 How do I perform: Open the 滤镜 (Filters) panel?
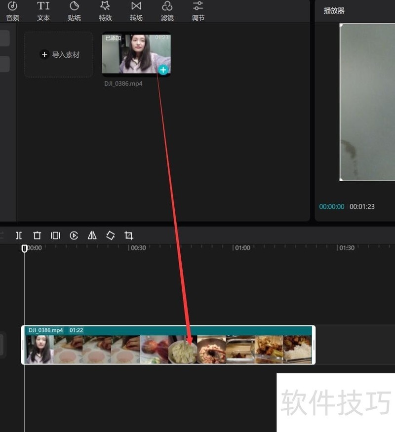pos(167,11)
